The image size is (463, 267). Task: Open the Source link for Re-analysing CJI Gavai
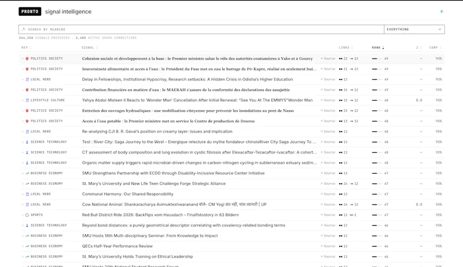(x=328, y=131)
